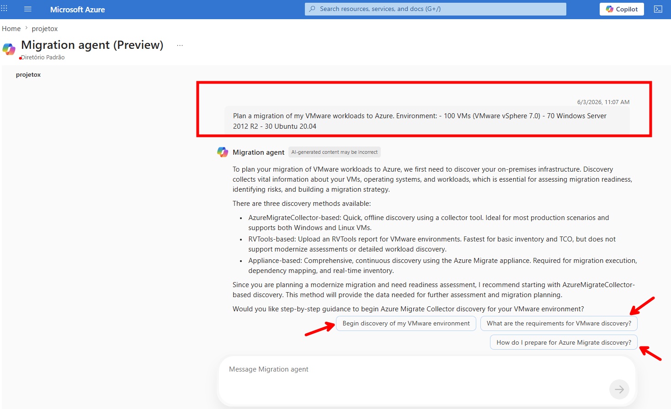
Task: Click the 6/3/2026, 11:07 AM timestamp
Action: point(603,102)
